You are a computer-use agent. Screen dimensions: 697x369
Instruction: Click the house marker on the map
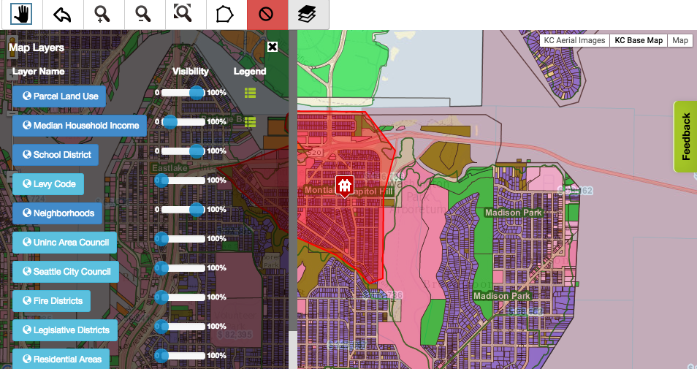pyautogui.click(x=345, y=186)
